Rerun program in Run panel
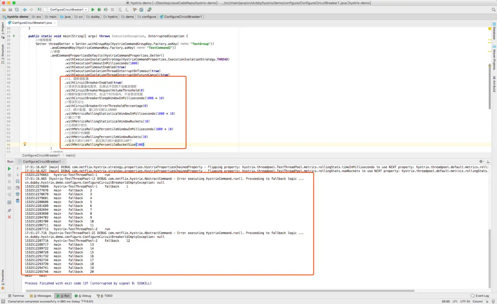 click(9, 168)
